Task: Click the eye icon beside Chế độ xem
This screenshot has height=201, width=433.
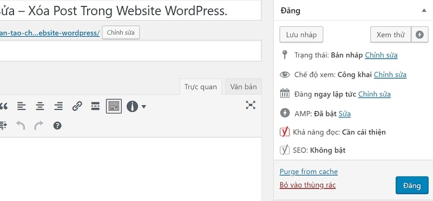Action: 285,74
